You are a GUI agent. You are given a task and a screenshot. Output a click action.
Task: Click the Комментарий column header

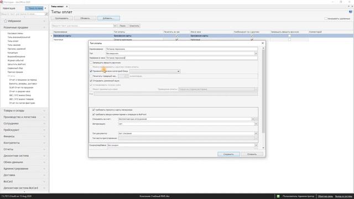[x=331, y=32]
